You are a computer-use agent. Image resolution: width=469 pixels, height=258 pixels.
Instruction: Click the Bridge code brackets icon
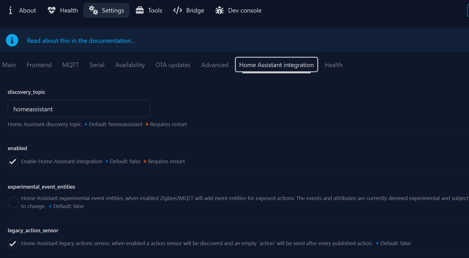178,10
